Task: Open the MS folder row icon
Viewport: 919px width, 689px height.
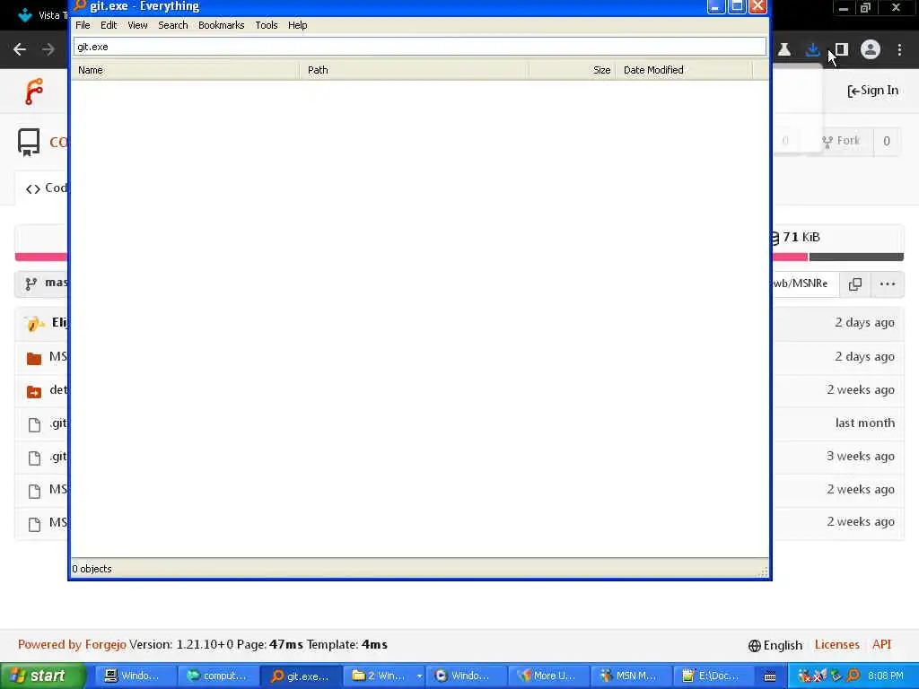Action: point(34,358)
